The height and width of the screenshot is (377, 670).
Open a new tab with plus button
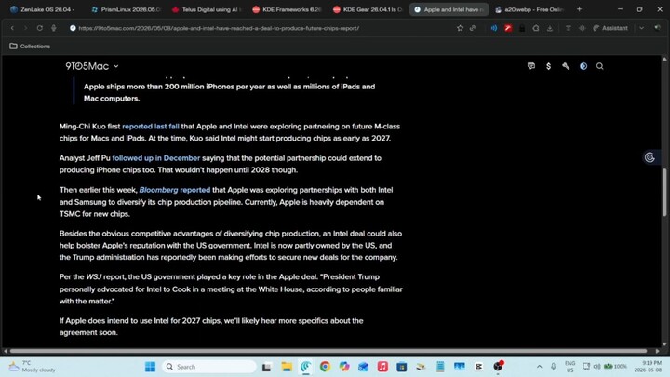pyautogui.click(x=579, y=9)
